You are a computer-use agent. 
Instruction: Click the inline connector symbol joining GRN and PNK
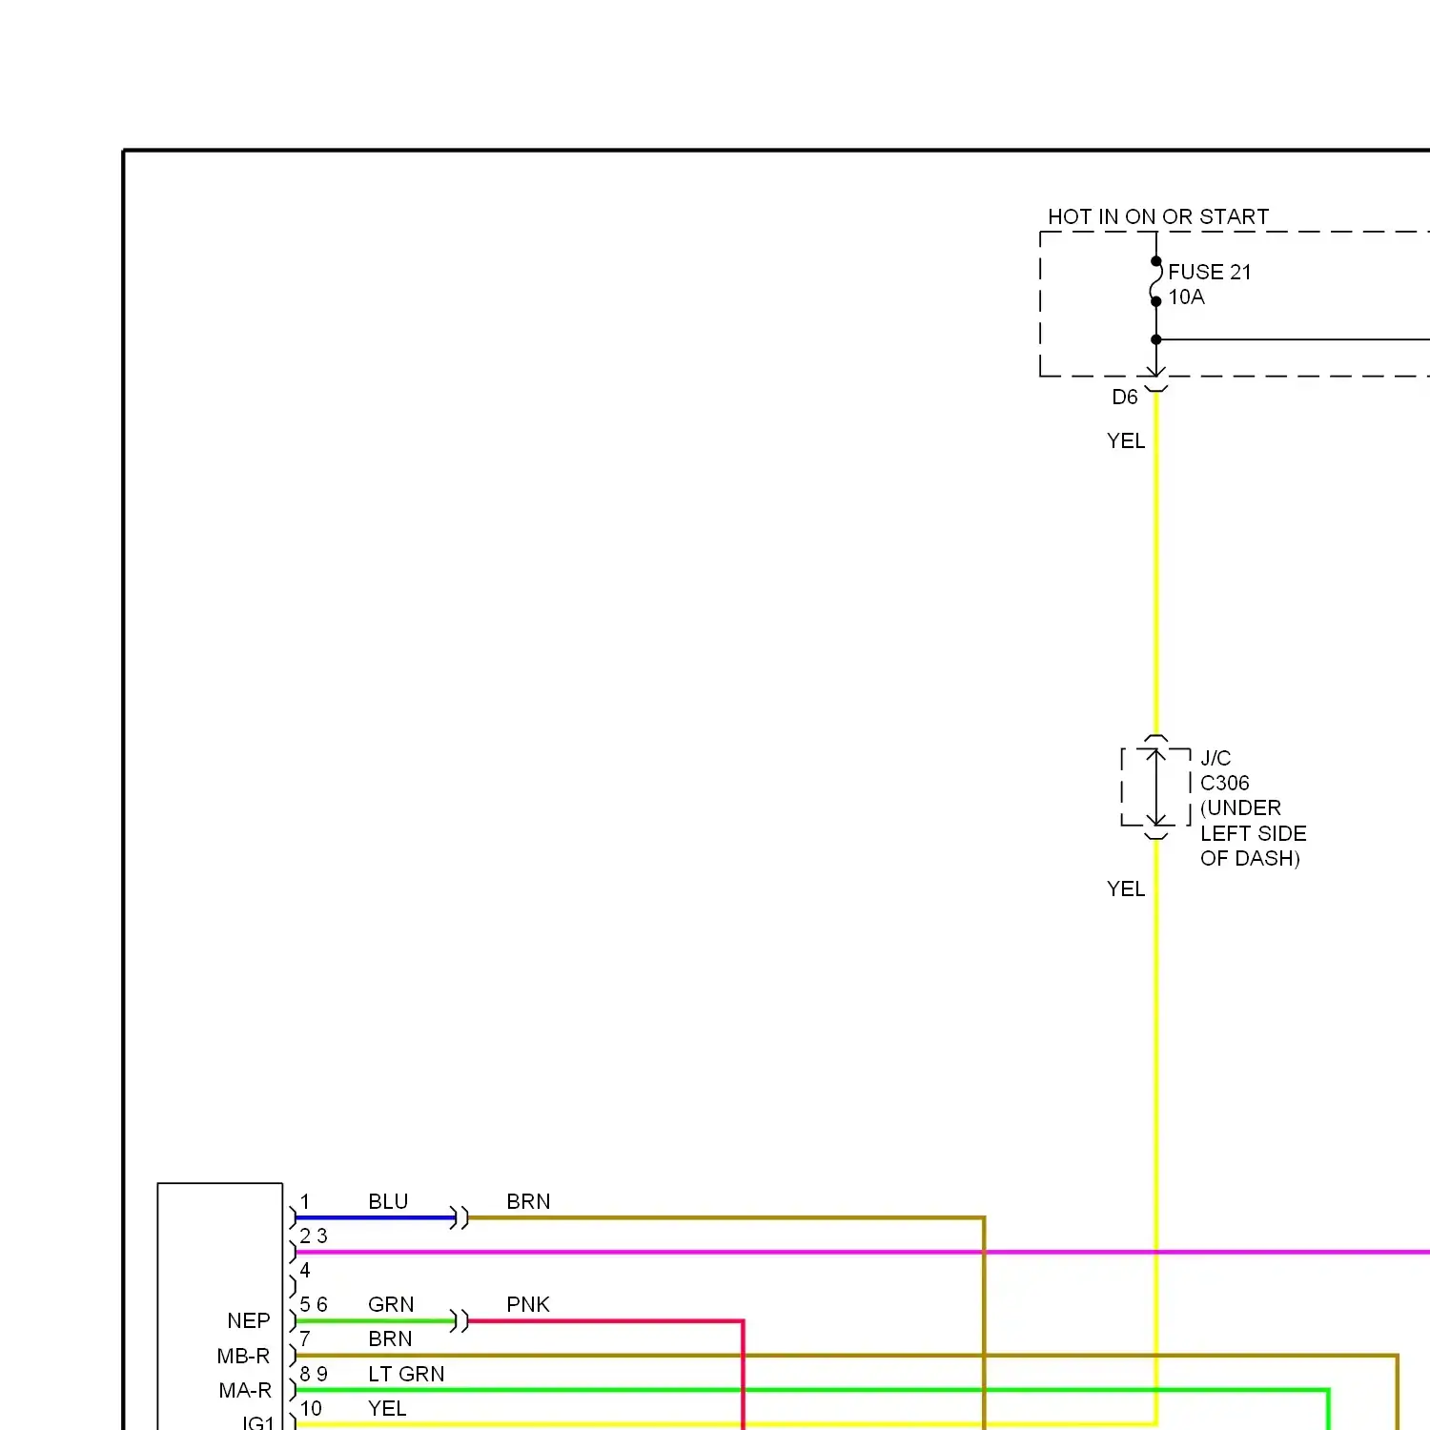460,1321
